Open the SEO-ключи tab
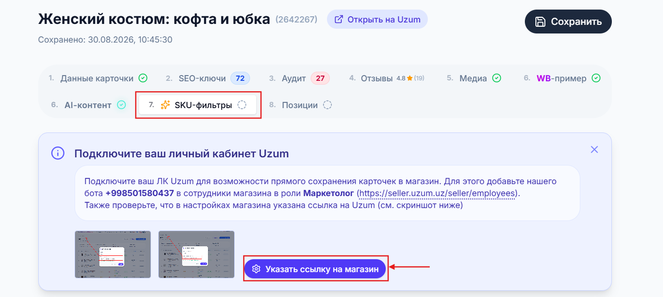The width and height of the screenshot is (663, 297). [x=207, y=78]
